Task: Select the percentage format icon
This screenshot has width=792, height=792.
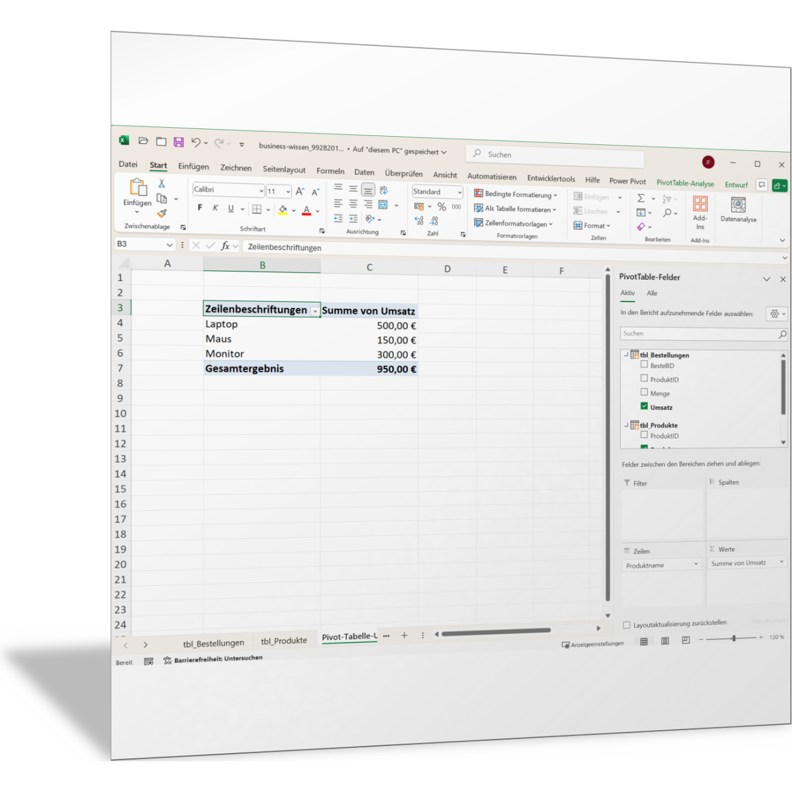Action: [x=440, y=206]
